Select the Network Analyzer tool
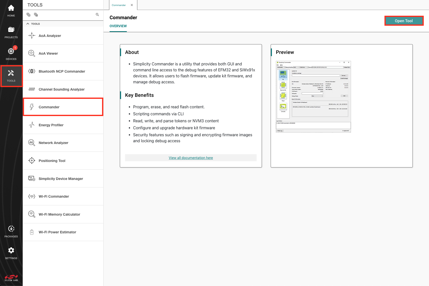 click(x=53, y=143)
